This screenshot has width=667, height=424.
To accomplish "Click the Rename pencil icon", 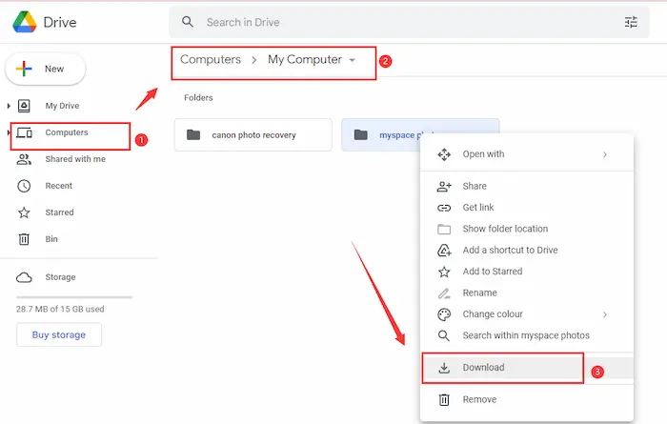I will click(x=444, y=293).
